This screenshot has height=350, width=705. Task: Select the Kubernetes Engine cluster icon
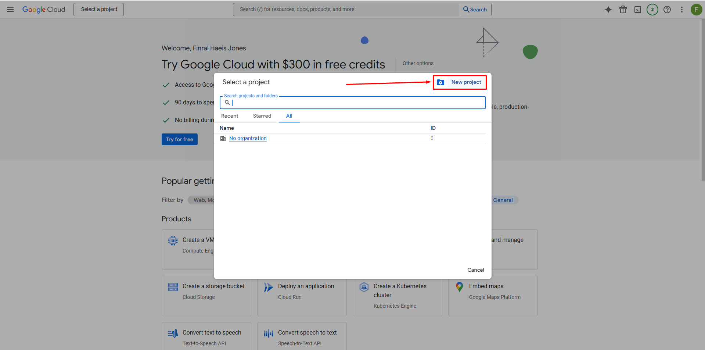[x=364, y=287]
